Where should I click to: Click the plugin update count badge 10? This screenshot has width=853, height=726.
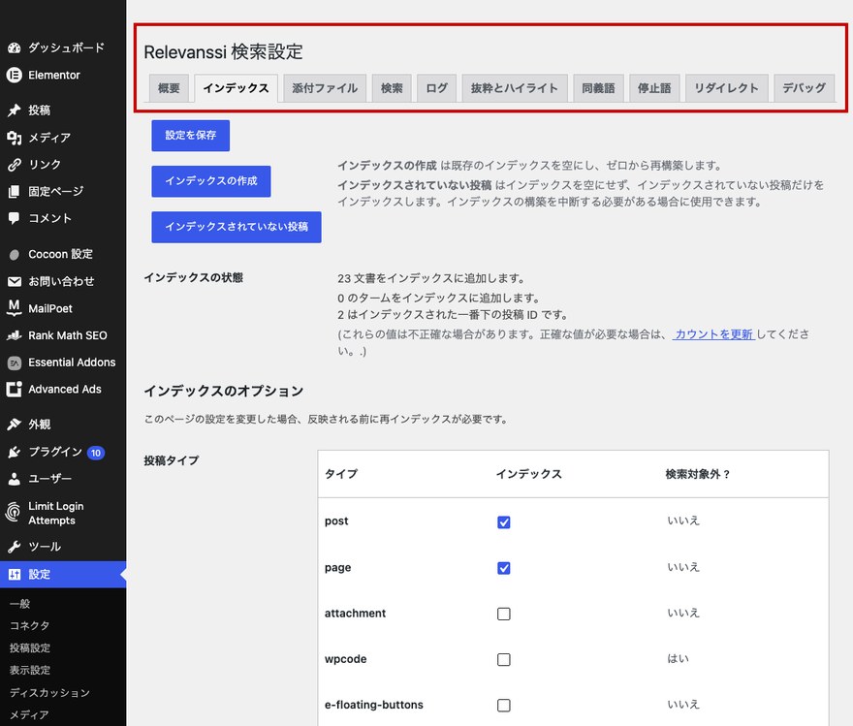pyautogui.click(x=96, y=453)
